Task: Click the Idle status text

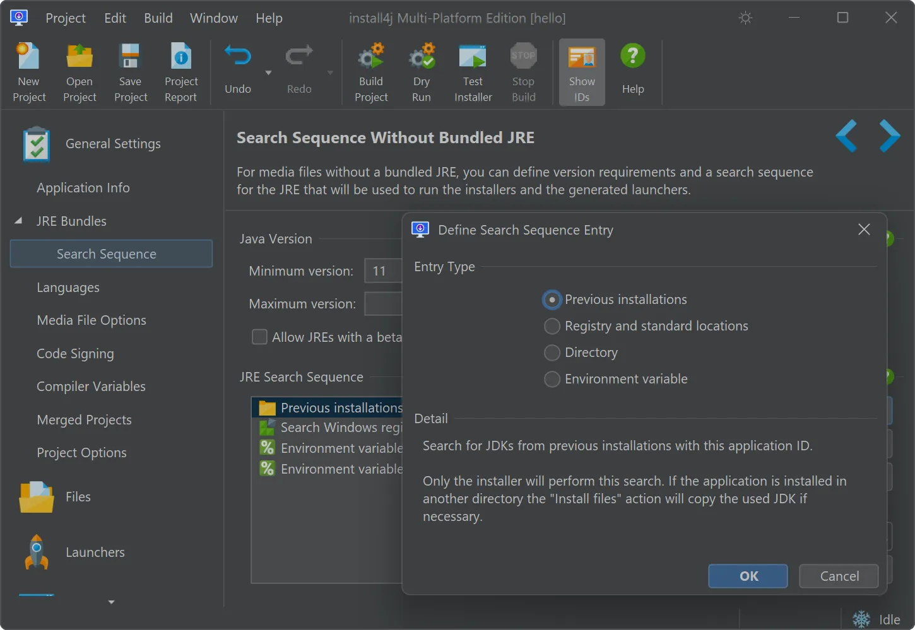Action: [890, 620]
